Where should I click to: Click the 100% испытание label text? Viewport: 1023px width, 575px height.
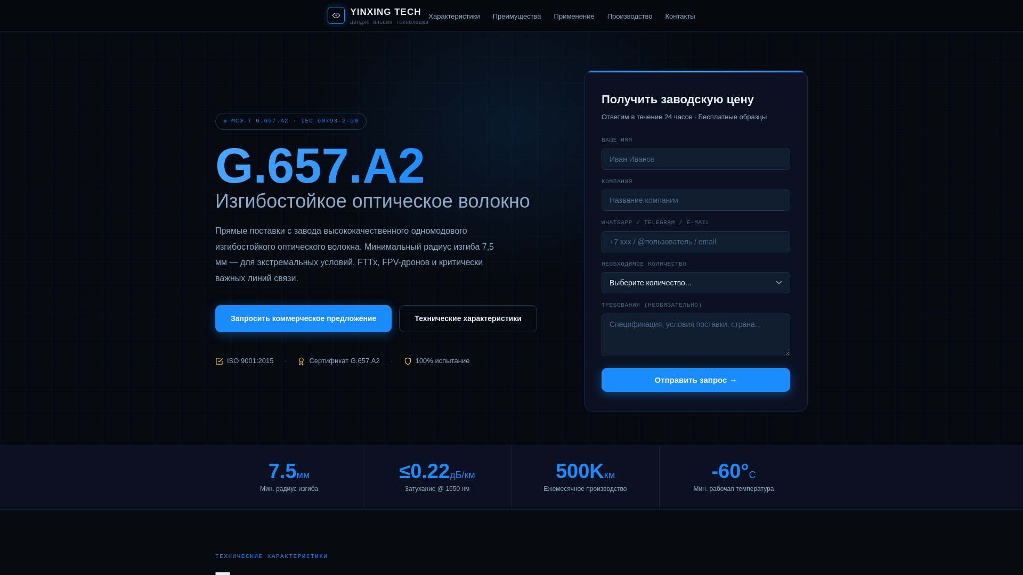(442, 361)
